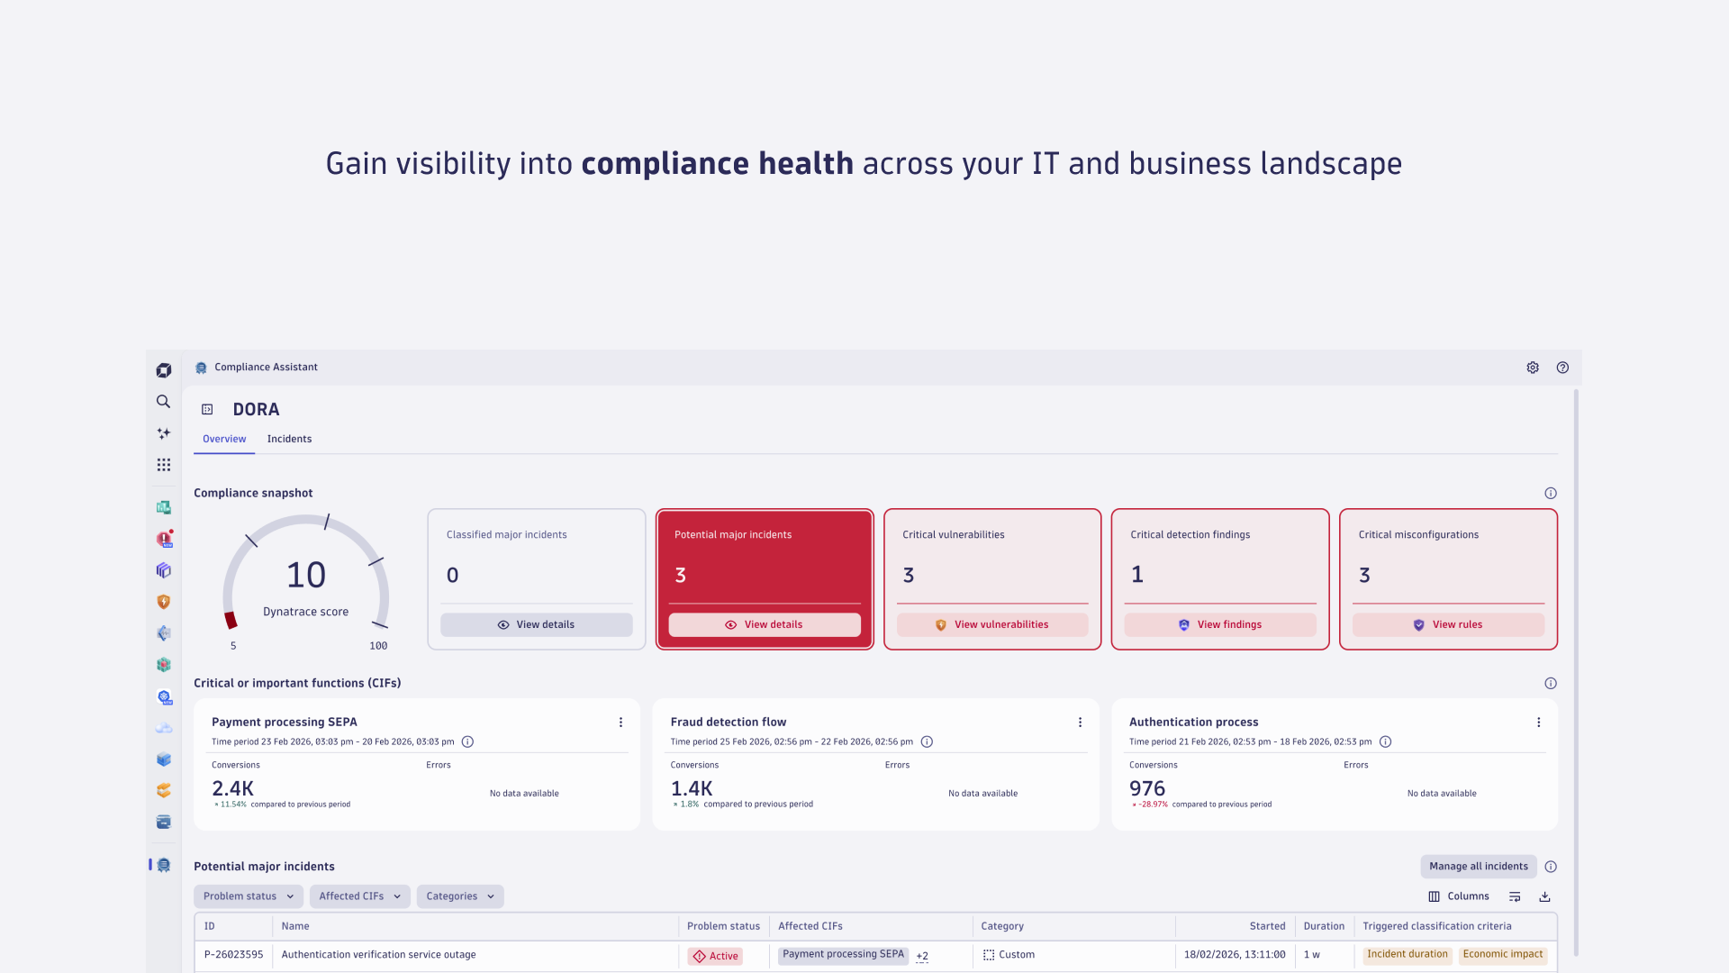This screenshot has width=1729, height=973.
Task: Expand the Categories filter dropdown
Action: [x=460, y=896]
